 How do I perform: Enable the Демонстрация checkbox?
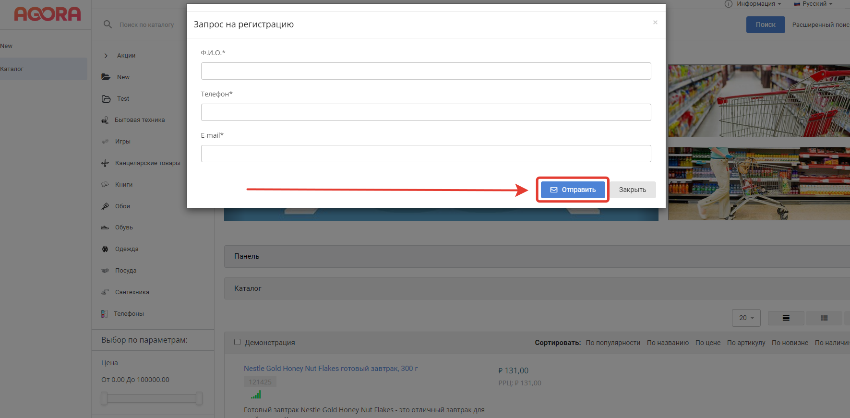pyautogui.click(x=237, y=342)
